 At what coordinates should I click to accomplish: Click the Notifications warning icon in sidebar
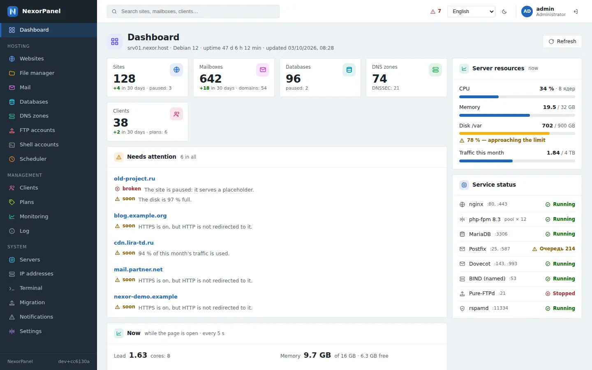[12, 317]
